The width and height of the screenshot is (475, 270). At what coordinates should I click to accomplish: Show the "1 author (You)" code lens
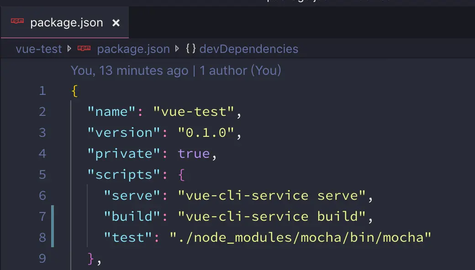[x=240, y=71]
